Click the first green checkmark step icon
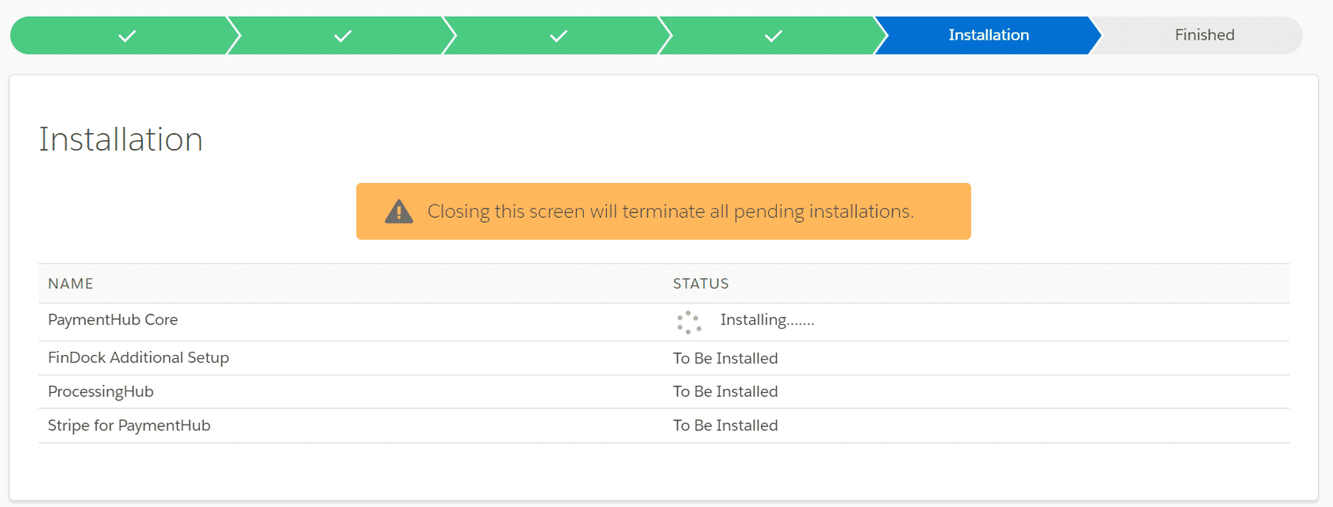 pyautogui.click(x=127, y=35)
